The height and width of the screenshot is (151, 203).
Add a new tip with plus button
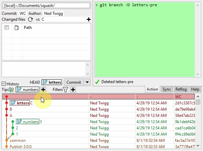click(43, 90)
